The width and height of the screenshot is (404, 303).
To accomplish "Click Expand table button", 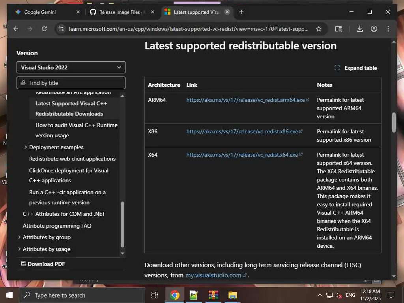I will tap(356, 68).
